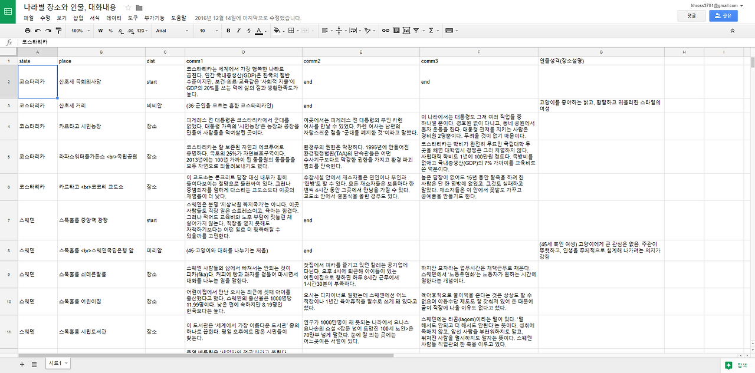Open the 삽입 menu
The height and width of the screenshot is (373, 755).
pyautogui.click(x=78, y=18)
